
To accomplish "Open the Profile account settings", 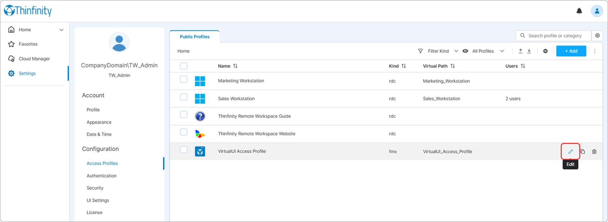I will pyautogui.click(x=93, y=110).
